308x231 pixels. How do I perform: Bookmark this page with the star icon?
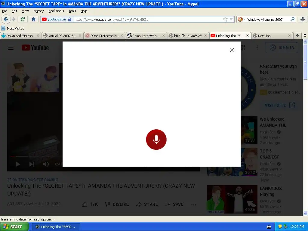click(x=225, y=19)
